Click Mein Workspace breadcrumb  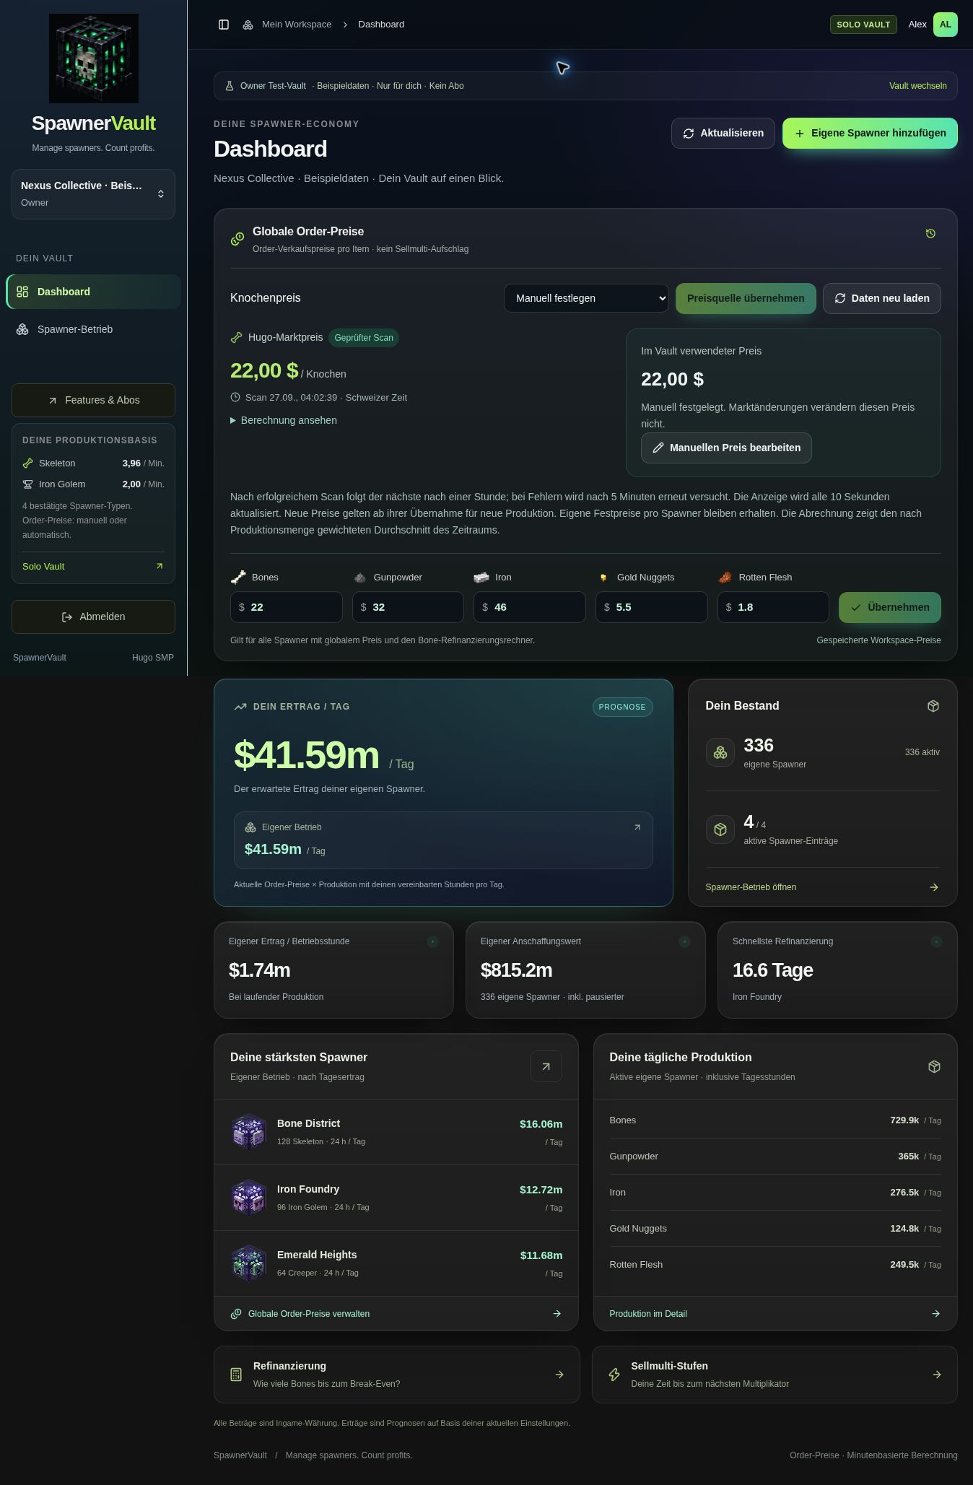click(297, 25)
